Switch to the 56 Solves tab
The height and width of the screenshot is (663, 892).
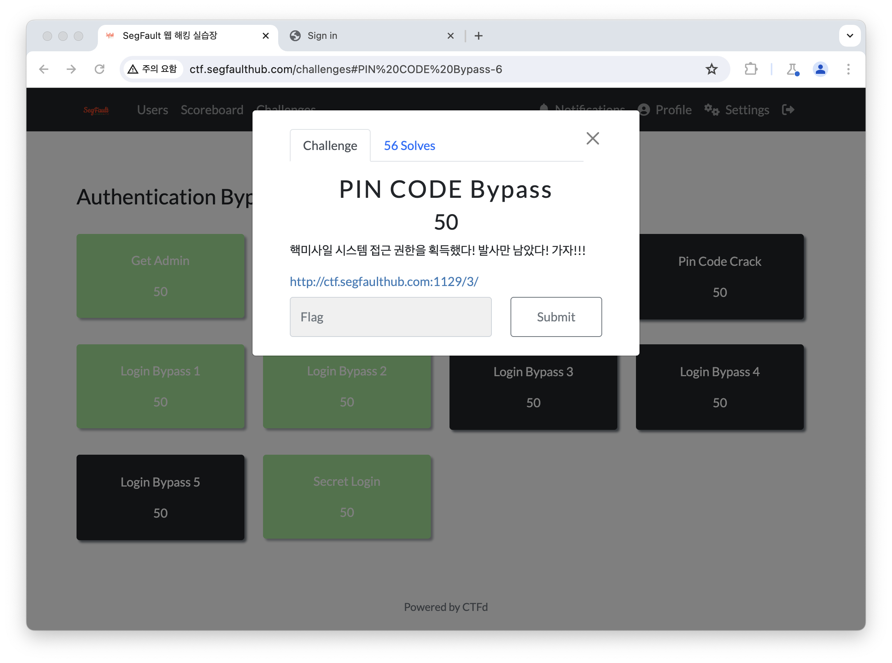point(409,146)
